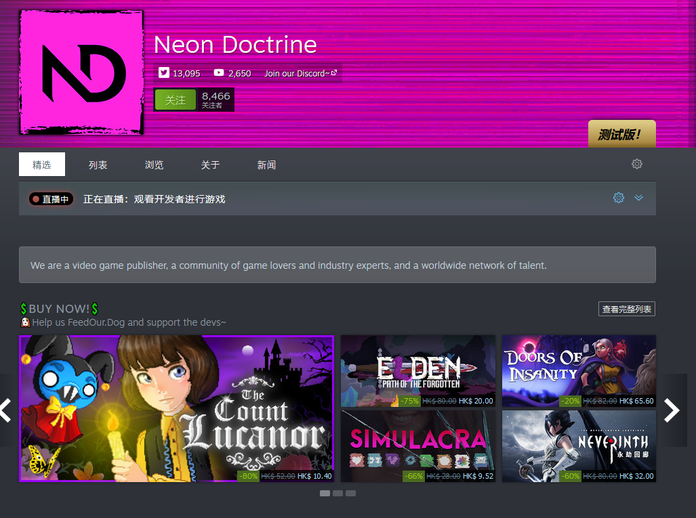Click the publisher description text box
The width and height of the screenshot is (696, 518).
[337, 265]
